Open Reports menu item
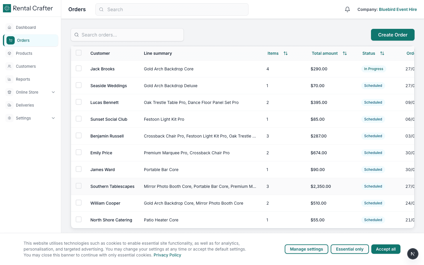424x265 pixels. [x=31, y=79]
